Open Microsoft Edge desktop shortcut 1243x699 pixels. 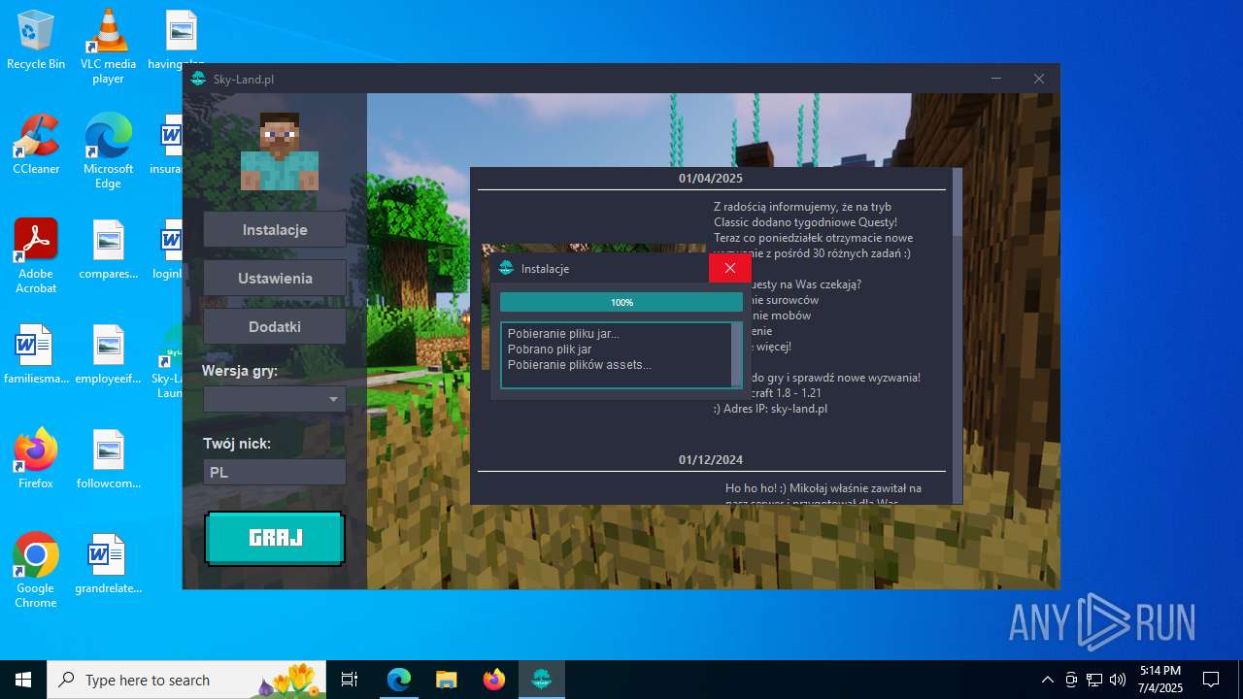pos(108,151)
